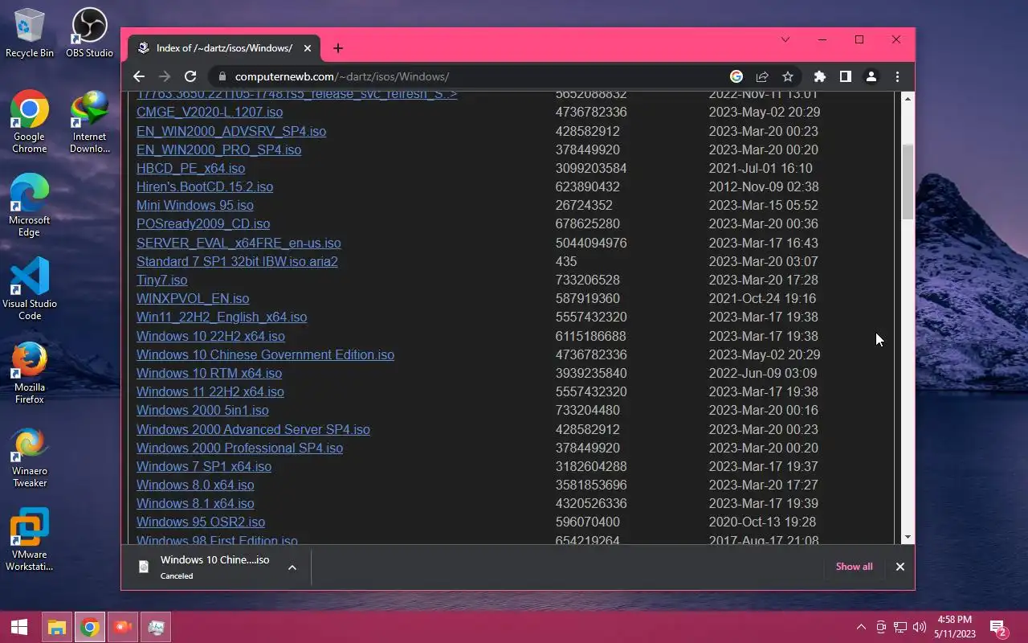Open Winaero Tweaker desktop shortcut

coord(30,457)
